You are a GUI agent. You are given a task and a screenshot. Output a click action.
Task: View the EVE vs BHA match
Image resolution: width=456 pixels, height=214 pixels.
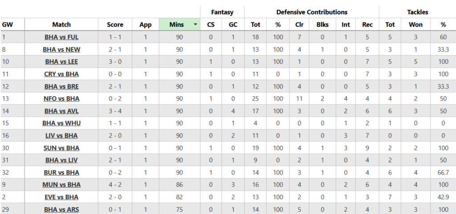pos(61,197)
